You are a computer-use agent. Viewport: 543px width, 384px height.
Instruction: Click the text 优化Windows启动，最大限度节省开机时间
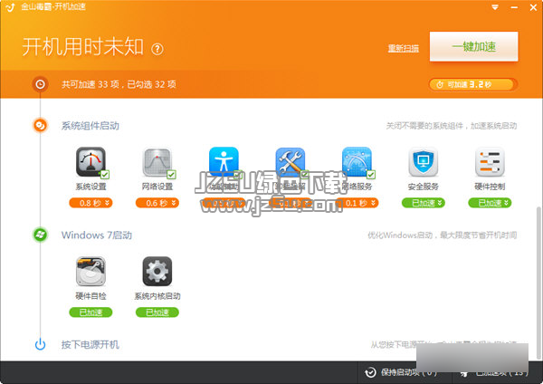tap(443, 235)
